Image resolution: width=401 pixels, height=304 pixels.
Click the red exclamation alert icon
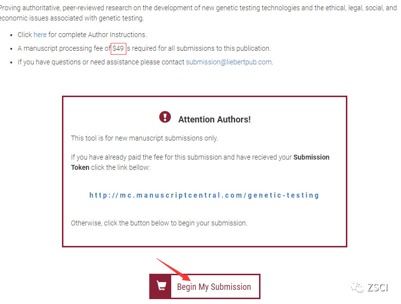[x=165, y=117]
